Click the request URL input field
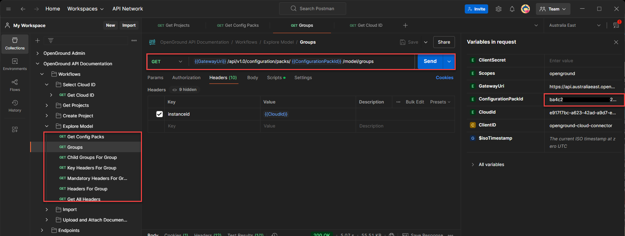This screenshot has height=236, width=625. click(301, 62)
